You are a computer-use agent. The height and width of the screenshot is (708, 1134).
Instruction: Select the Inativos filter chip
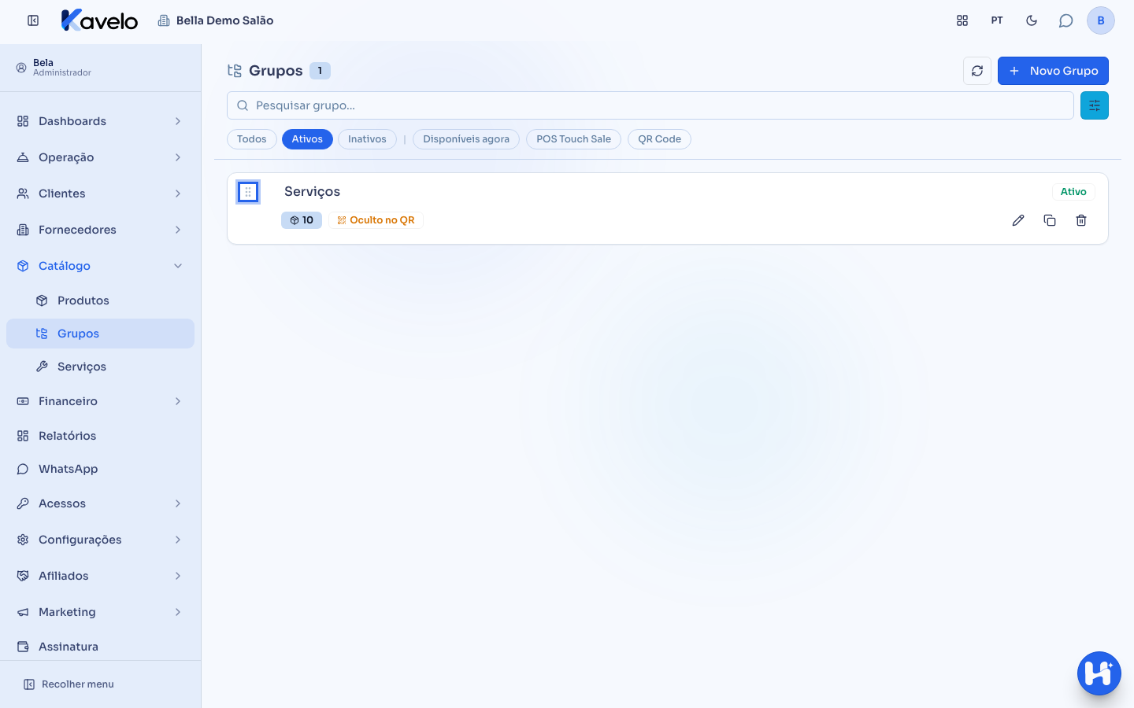(367, 139)
